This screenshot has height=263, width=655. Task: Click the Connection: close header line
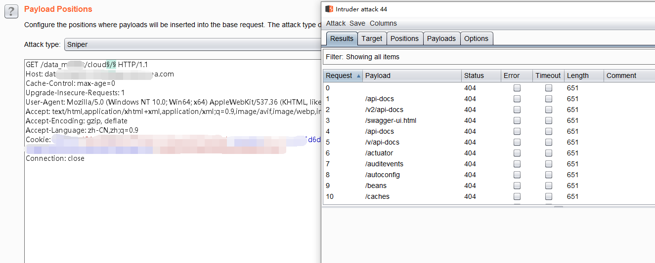(x=55, y=158)
